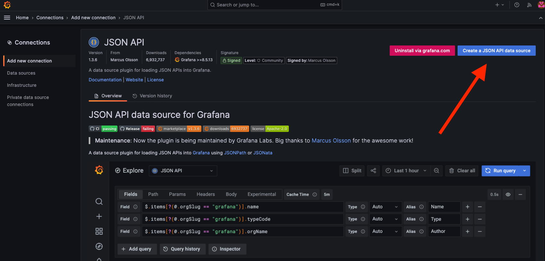Open the hamburger navigation menu
Image resolution: width=545 pixels, height=261 pixels.
tap(7, 18)
